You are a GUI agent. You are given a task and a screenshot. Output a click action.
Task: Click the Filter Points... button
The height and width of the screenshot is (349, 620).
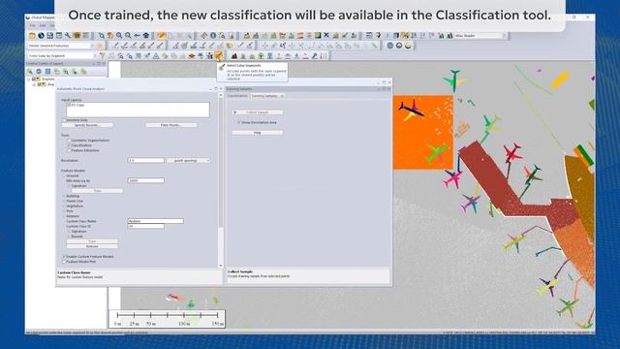pos(170,125)
